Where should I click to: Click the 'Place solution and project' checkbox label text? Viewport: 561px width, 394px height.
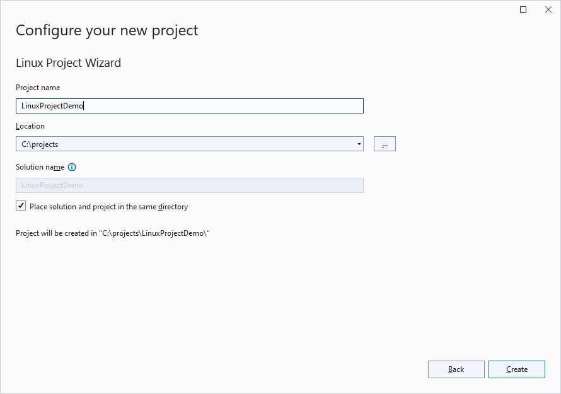(x=108, y=207)
